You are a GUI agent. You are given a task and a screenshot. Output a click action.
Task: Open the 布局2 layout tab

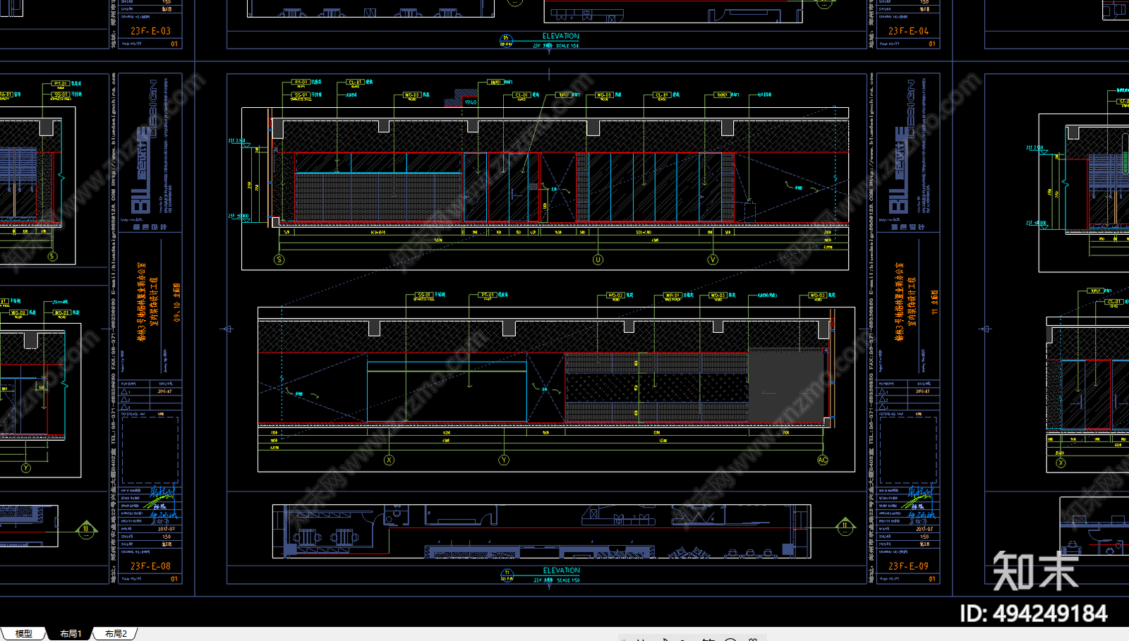click(116, 633)
